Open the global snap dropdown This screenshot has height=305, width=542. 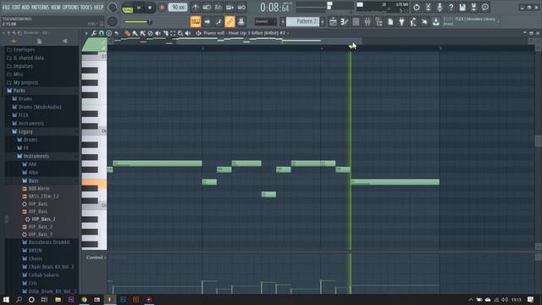click(265, 22)
